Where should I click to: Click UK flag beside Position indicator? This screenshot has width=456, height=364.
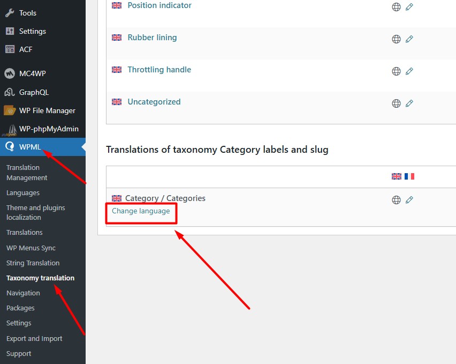[117, 5]
